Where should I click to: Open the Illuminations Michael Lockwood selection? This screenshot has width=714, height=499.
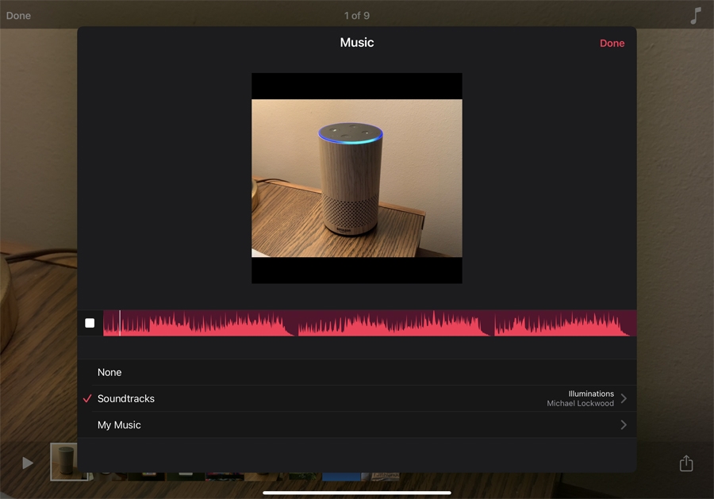pos(581,398)
